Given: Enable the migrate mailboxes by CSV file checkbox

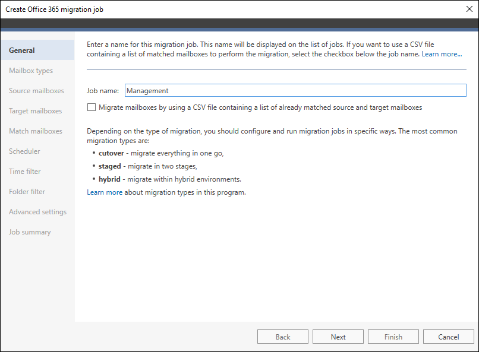Looking at the screenshot, I should click(x=92, y=107).
